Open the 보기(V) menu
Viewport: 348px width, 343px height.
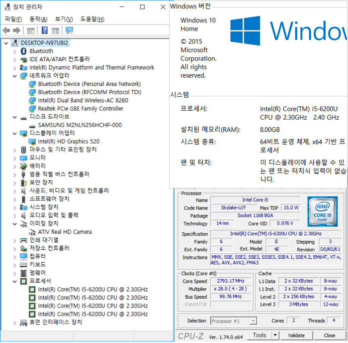coord(64,19)
